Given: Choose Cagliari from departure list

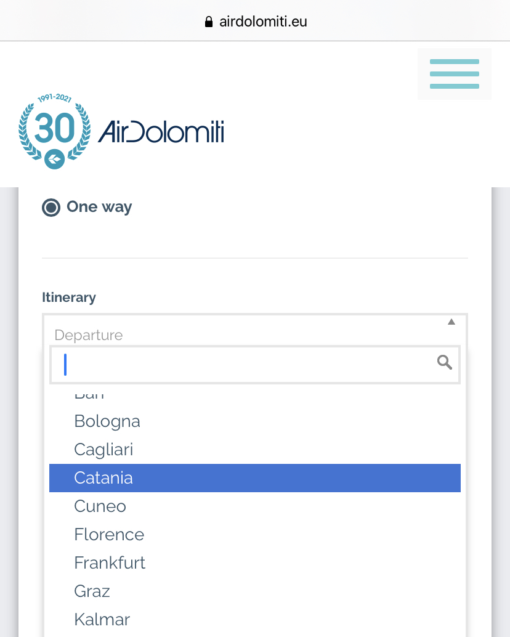Looking at the screenshot, I should pos(103,450).
